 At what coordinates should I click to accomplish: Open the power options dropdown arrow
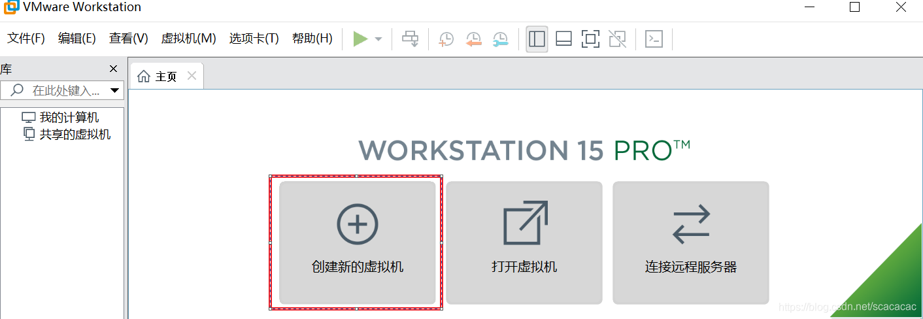378,39
